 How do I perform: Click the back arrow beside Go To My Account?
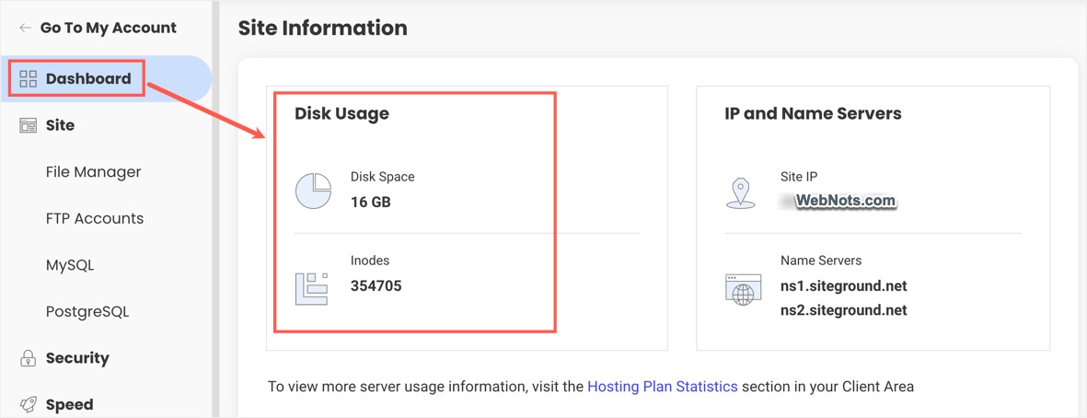click(26, 28)
